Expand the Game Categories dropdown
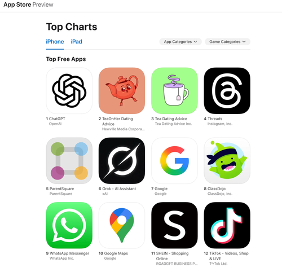 point(227,42)
